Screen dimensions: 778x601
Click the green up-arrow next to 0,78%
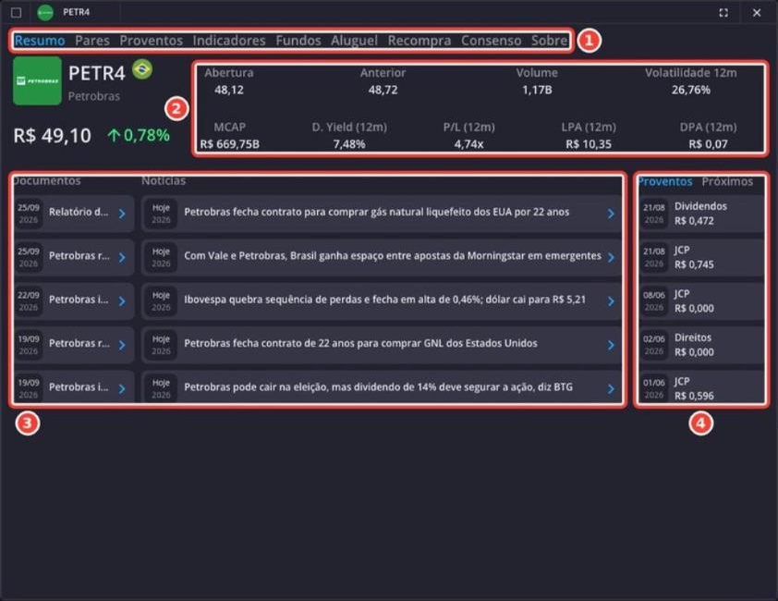tap(114, 135)
